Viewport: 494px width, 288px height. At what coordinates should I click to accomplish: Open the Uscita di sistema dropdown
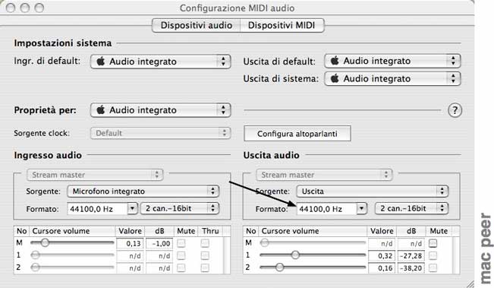tap(392, 78)
